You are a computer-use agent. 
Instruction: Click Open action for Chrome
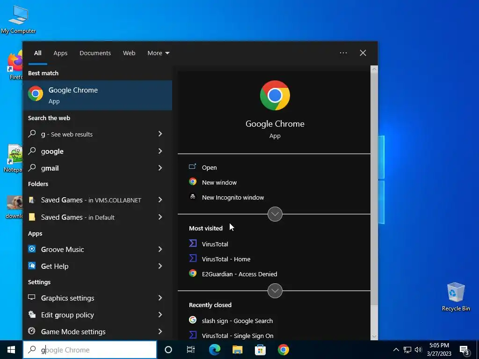coord(209,168)
